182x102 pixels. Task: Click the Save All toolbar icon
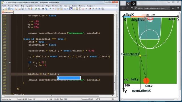coord(12,9)
